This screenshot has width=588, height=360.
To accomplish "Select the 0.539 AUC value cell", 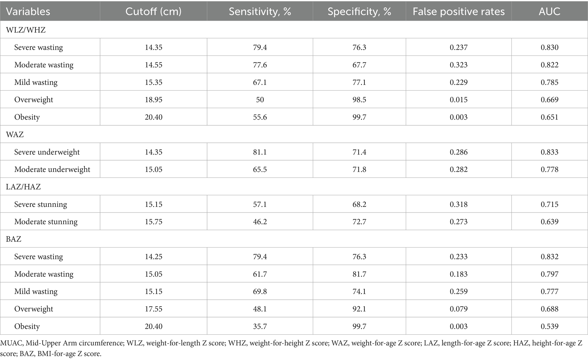I will pyautogui.click(x=549, y=326).
